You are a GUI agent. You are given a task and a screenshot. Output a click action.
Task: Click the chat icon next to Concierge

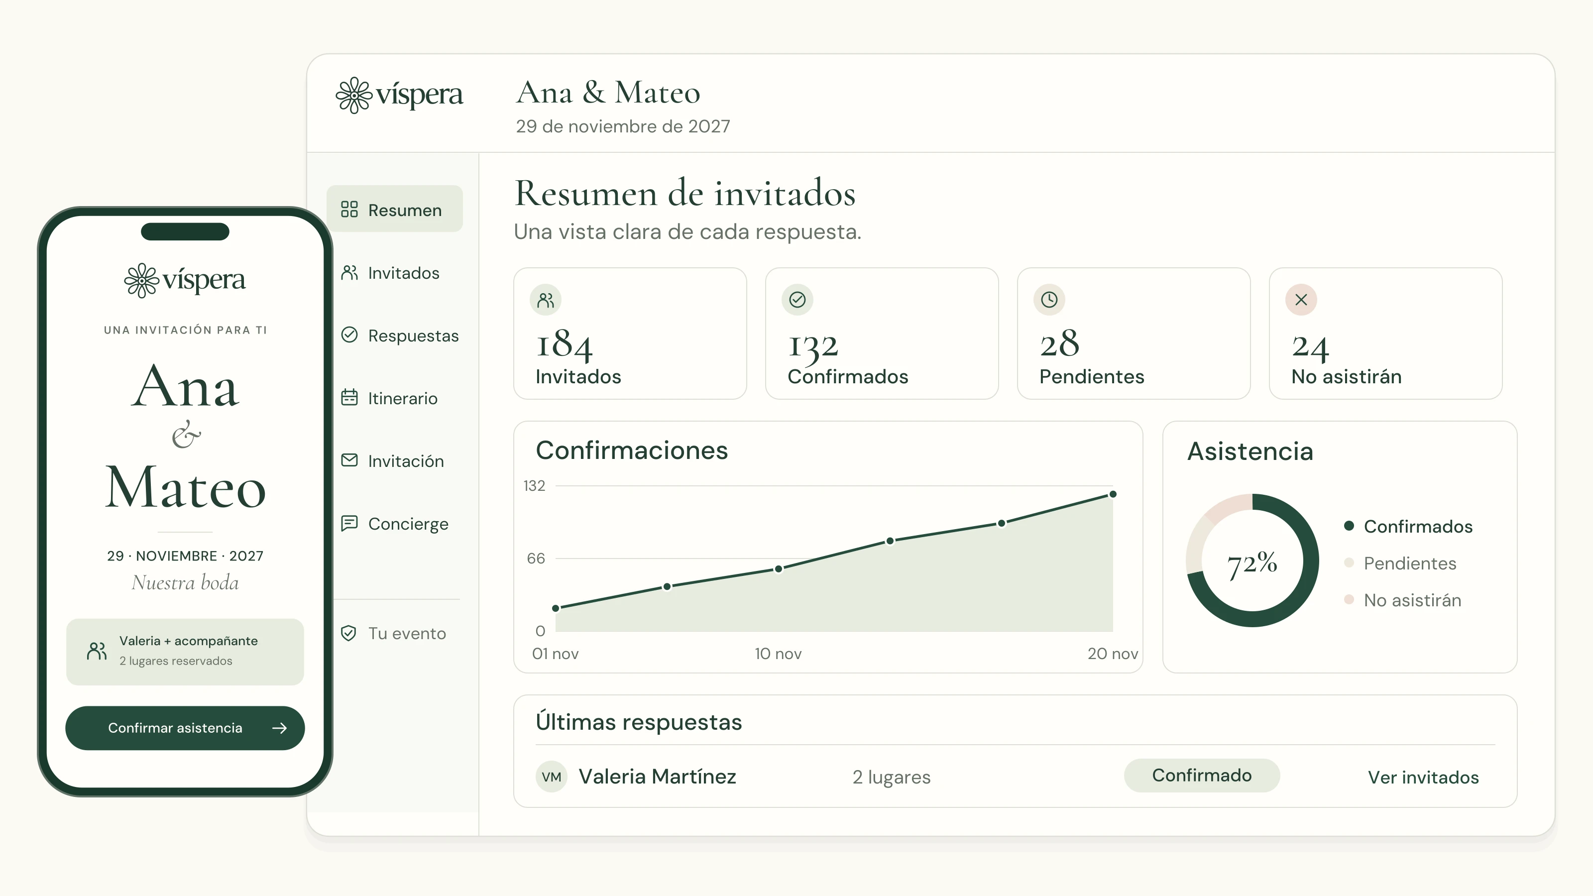[349, 523]
